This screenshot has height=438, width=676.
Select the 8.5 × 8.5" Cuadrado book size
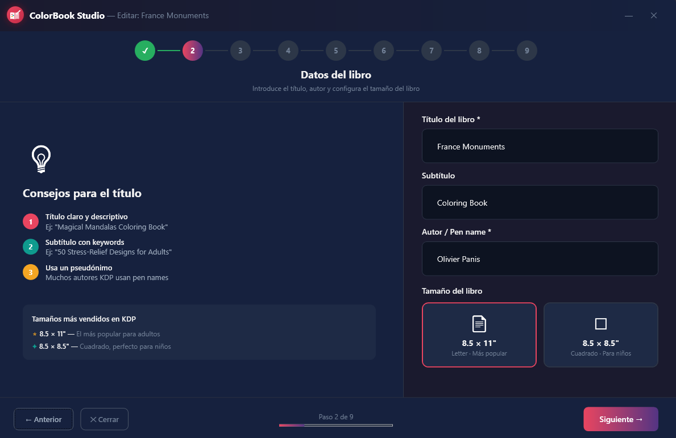[x=600, y=335]
